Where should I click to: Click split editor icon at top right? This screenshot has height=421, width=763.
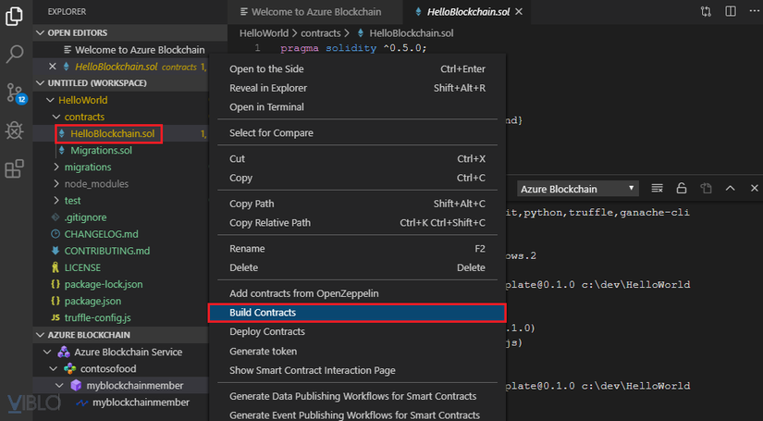(x=731, y=11)
